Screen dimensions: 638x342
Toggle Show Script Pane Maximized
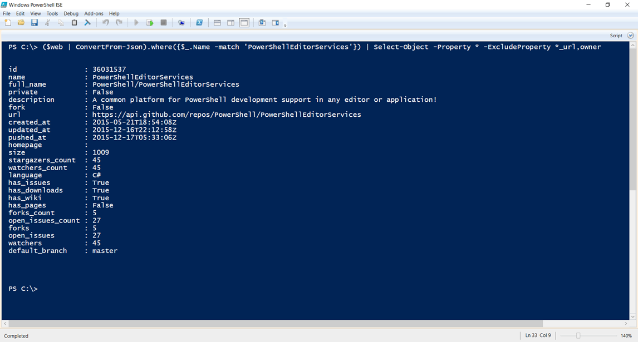coord(244,22)
